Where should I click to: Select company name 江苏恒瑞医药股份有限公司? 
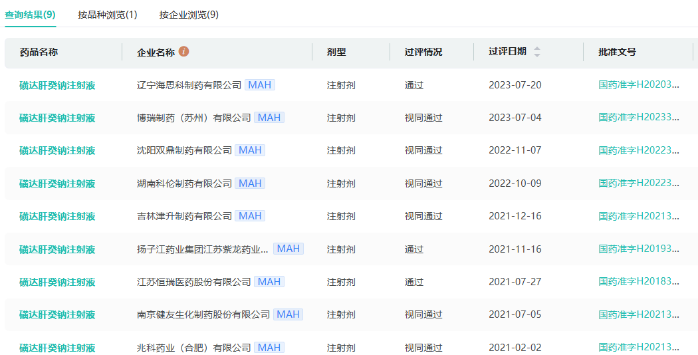pos(194,282)
